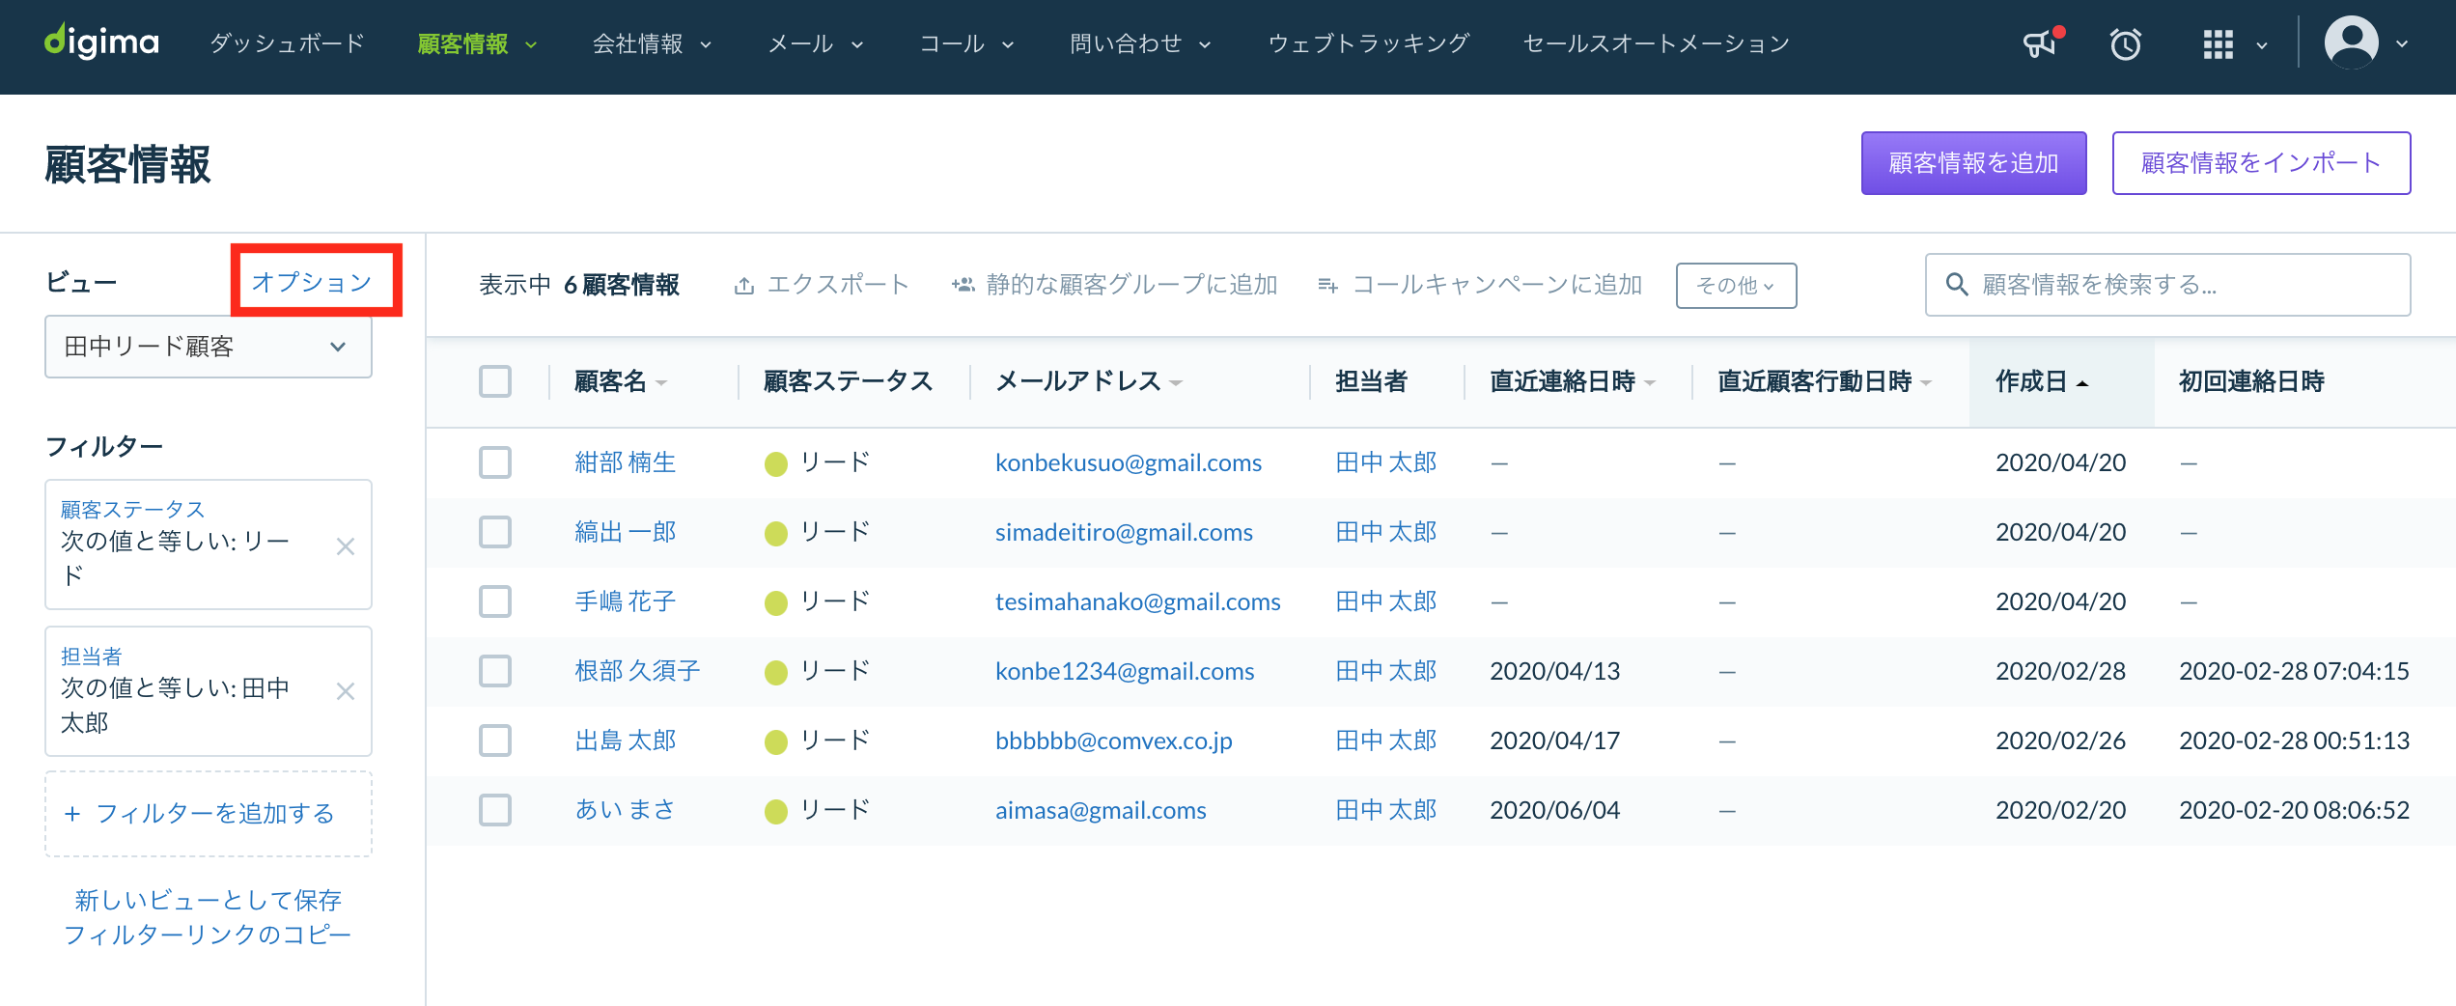Expand the 顧客情報 nav menu
Image resolution: width=2456 pixels, height=1006 pixels.
tap(531, 44)
